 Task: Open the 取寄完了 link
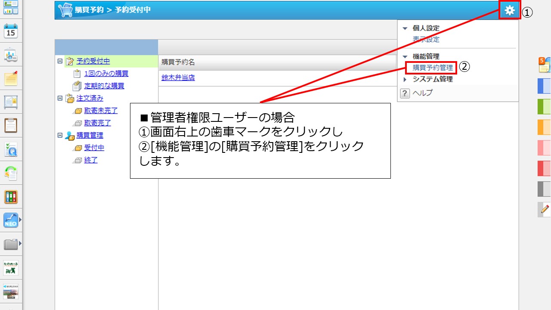coord(98,123)
